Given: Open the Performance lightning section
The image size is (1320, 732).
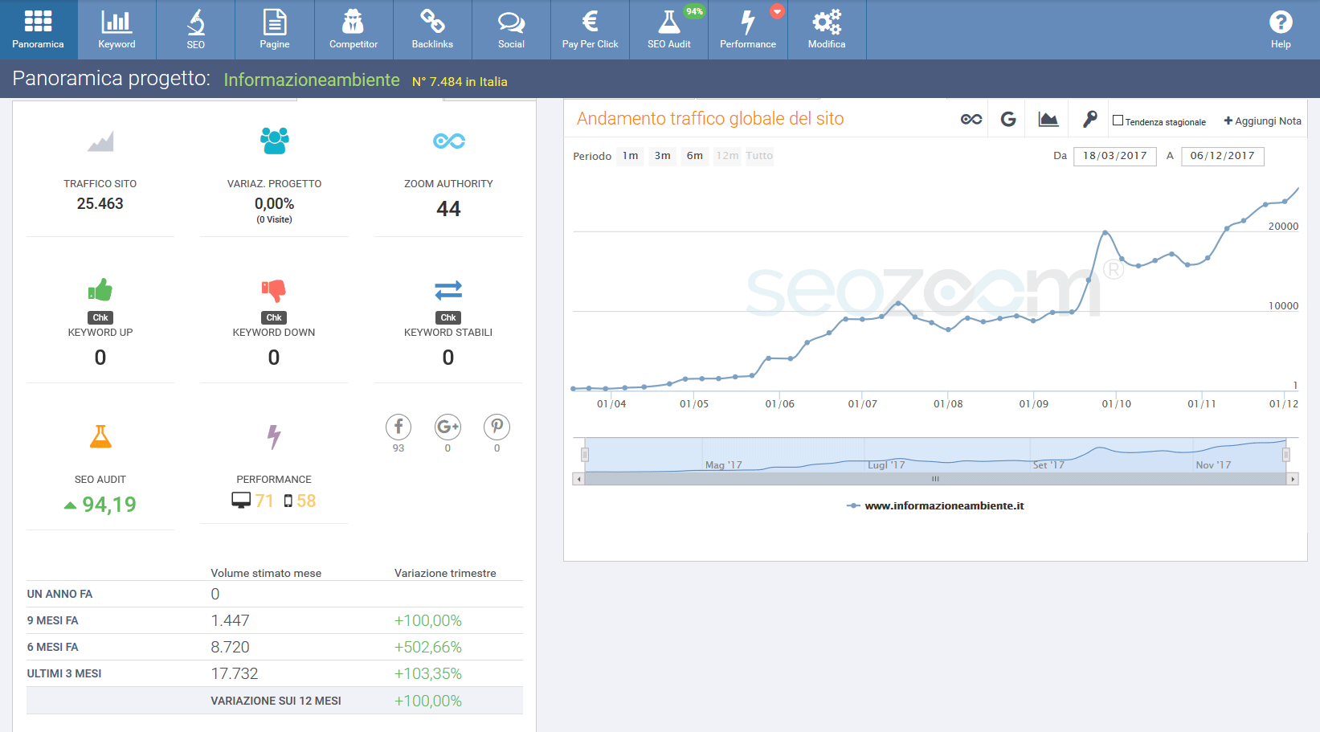Looking at the screenshot, I should pyautogui.click(x=748, y=30).
